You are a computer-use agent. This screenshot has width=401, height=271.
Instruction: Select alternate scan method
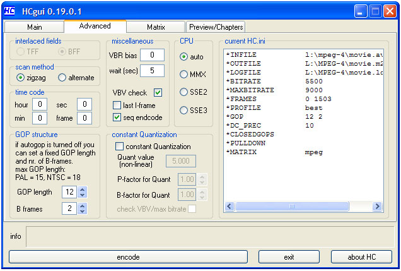pyautogui.click(x=76, y=78)
